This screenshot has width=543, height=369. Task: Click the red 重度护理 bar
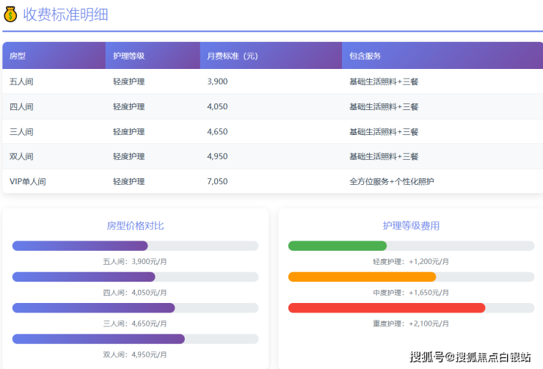pyautogui.click(x=387, y=308)
